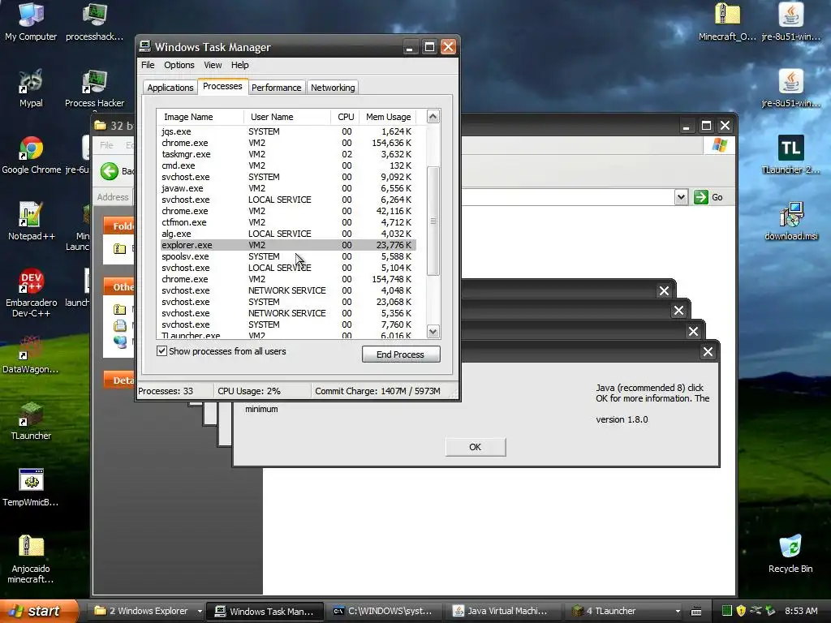The width and height of the screenshot is (831, 623).
Task: Open the Windows start menu
Action: [39, 611]
